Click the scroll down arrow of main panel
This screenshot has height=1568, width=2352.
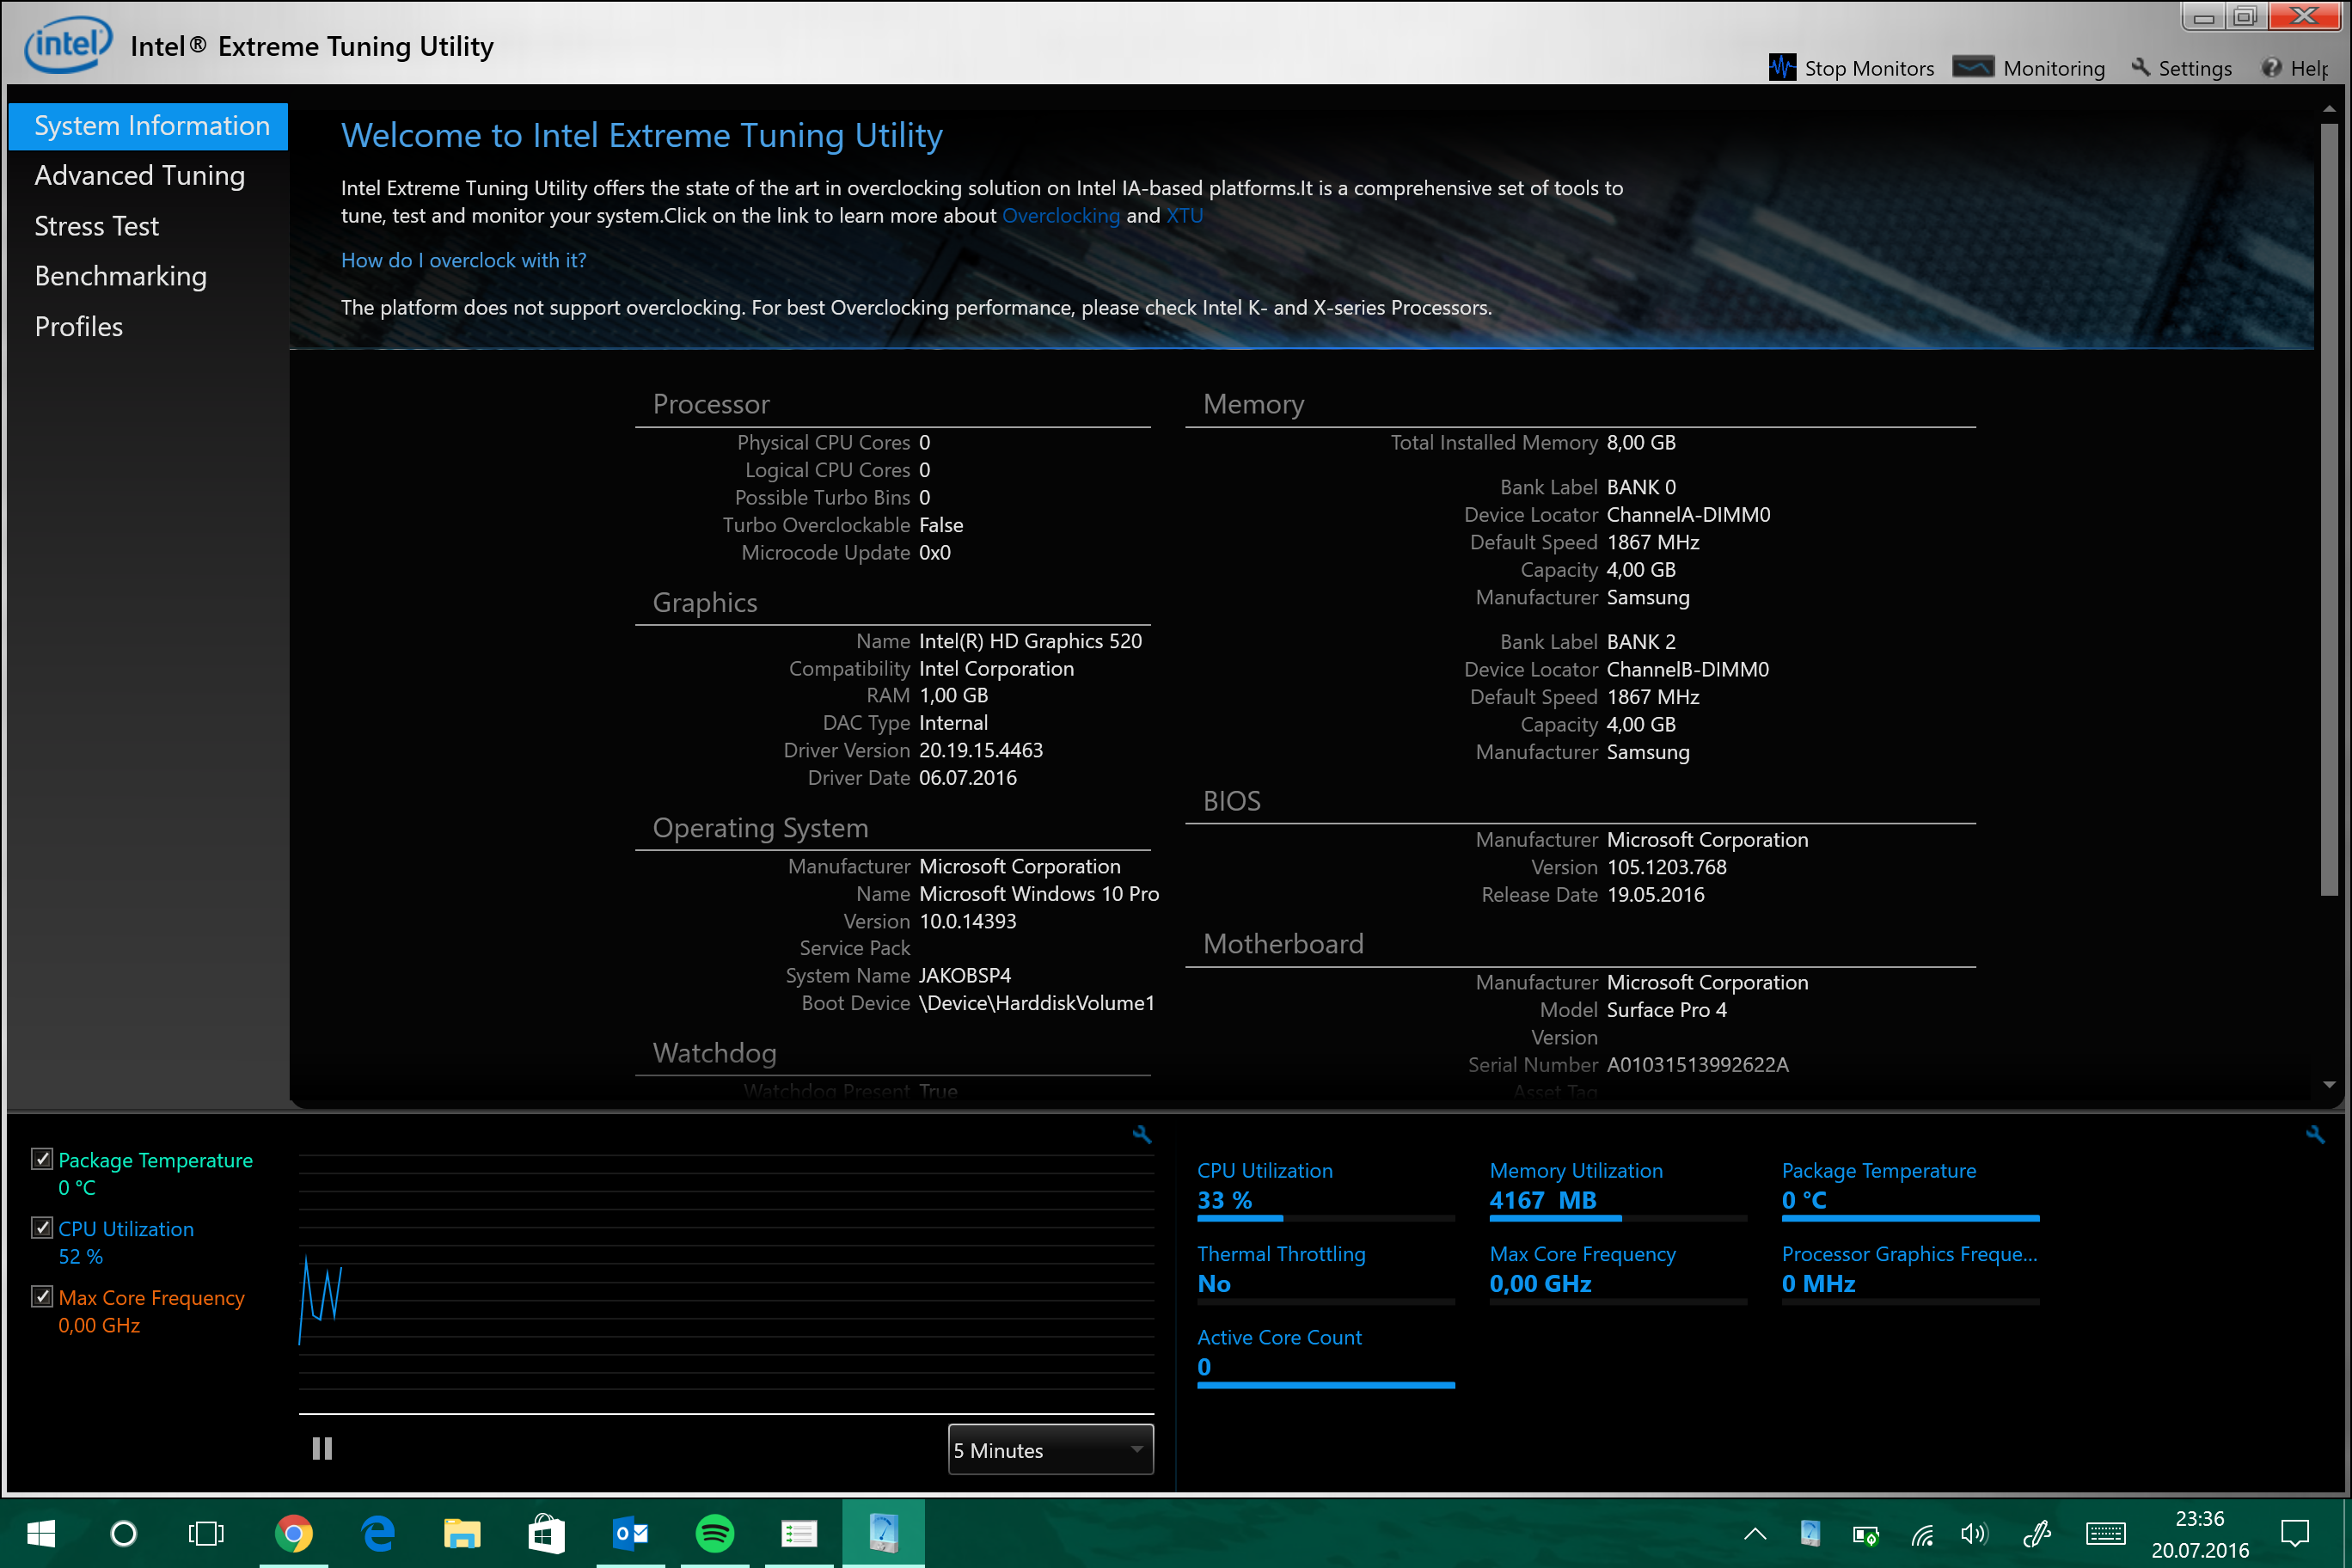point(2329,1085)
